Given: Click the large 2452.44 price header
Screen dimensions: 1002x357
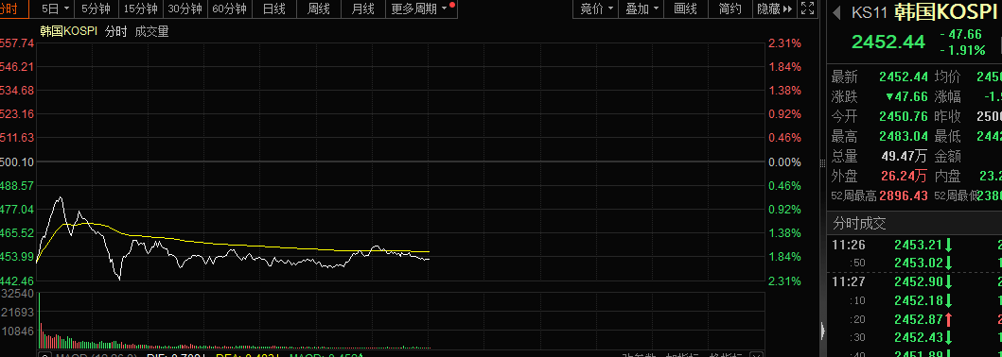Looking at the screenshot, I should (x=888, y=42).
